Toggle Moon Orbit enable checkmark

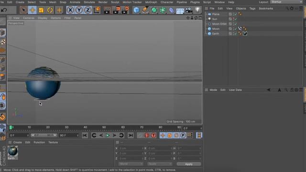coord(236,24)
